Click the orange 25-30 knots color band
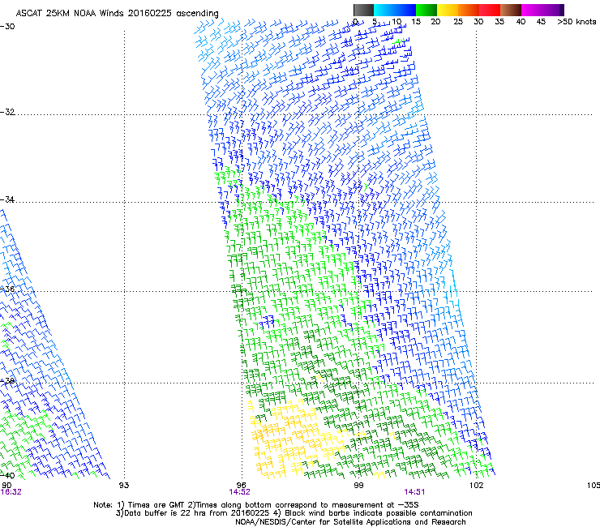600x527 pixels. click(469, 10)
